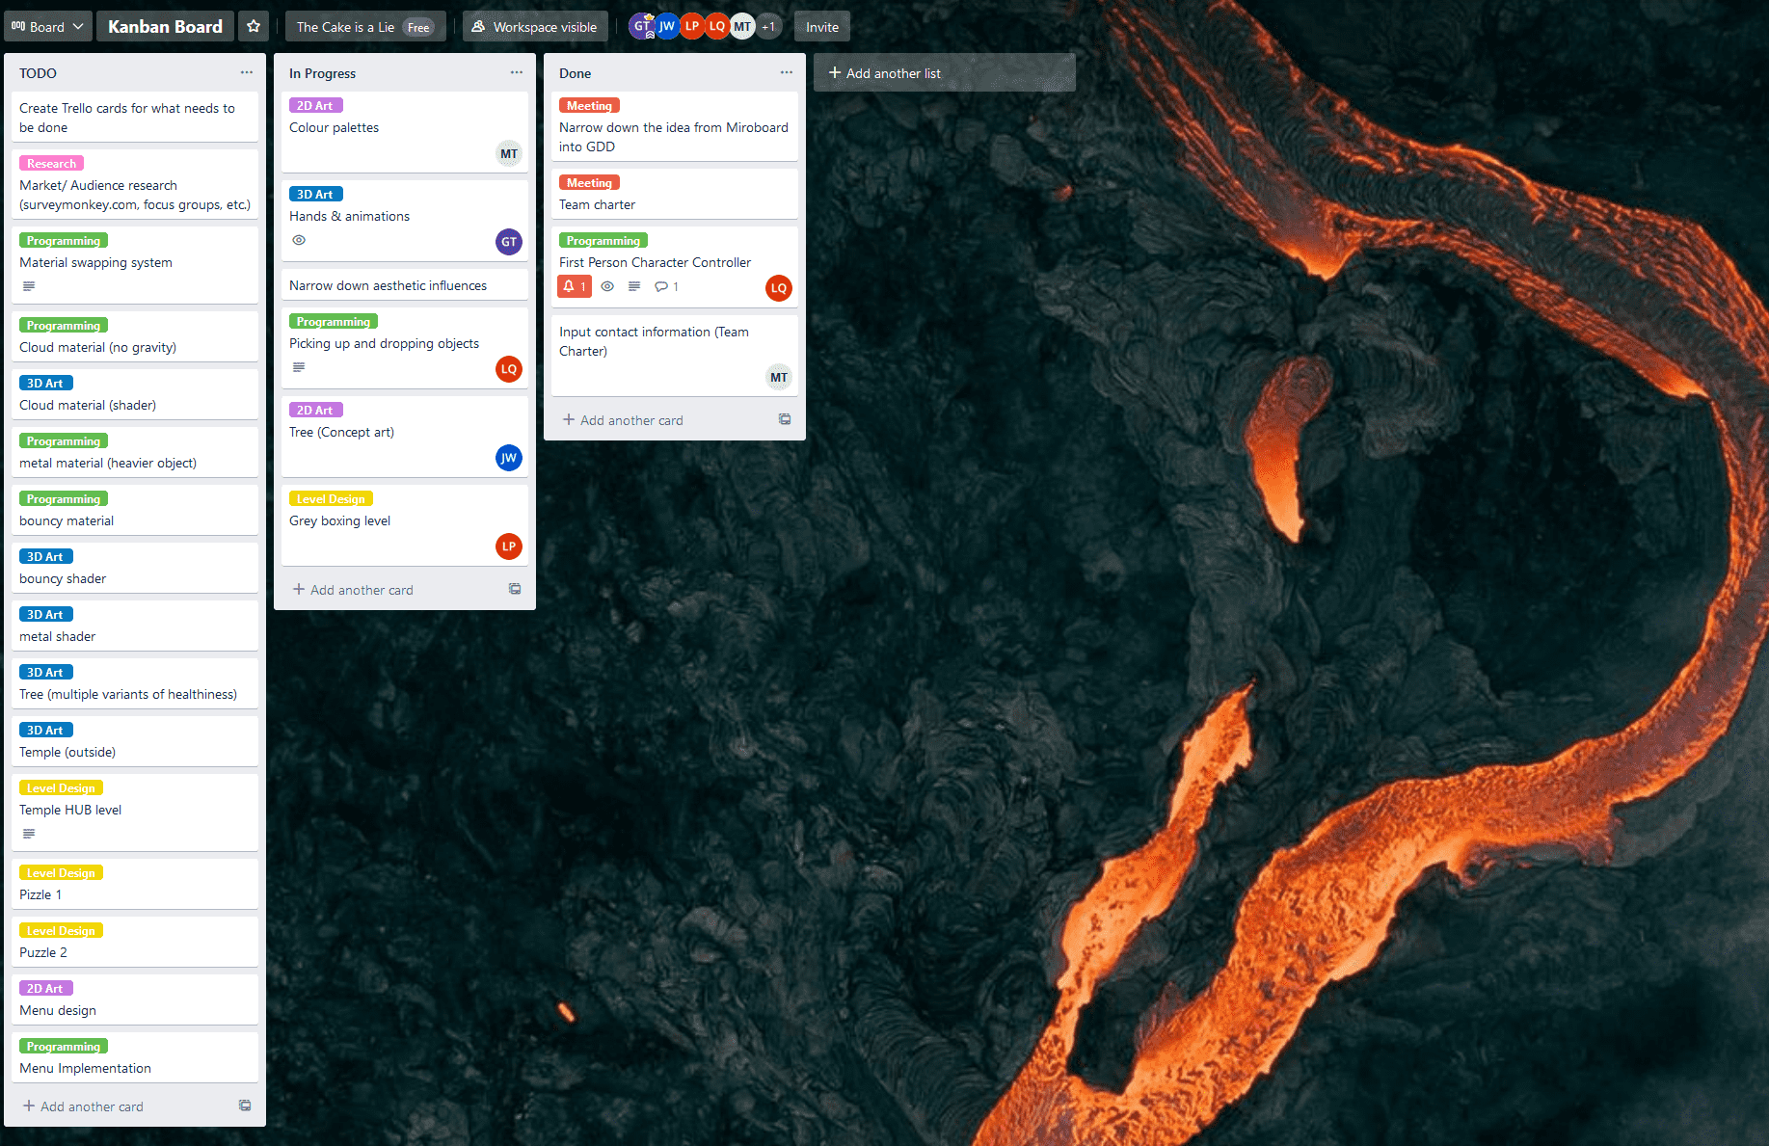Viewport: 1769px width, 1146px height.
Task: Click JW avatar on Tree concept art card
Action: 509,458
